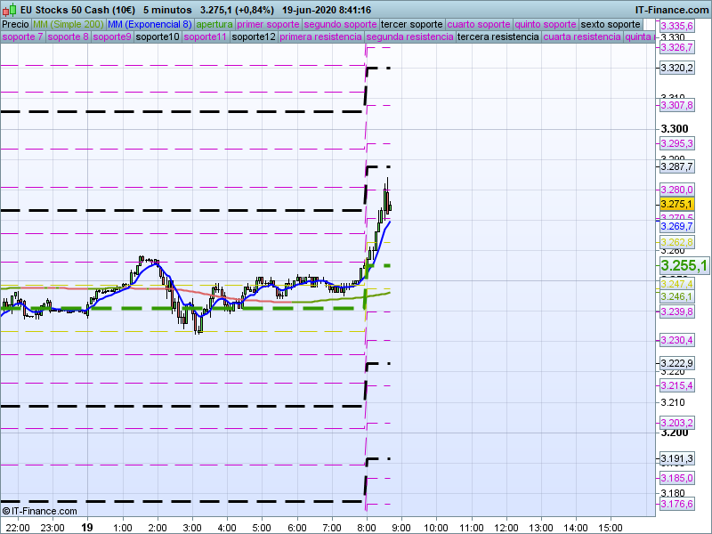Select the Precio legend label

pyautogui.click(x=15, y=24)
